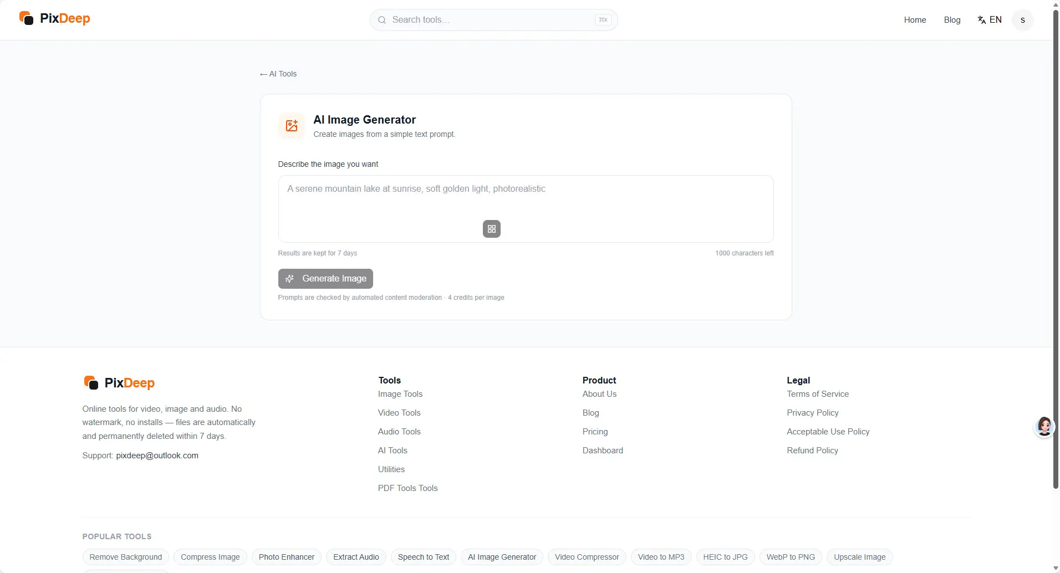Click the AI Image Generator tool icon

click(292, 126)
